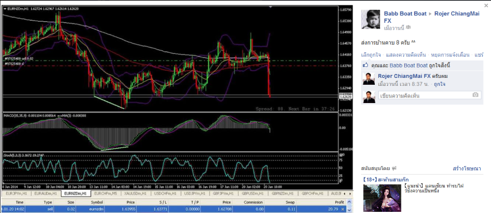Close the photo viewer with the X icon
Viewport: 491px width, 213px height.
tap(486, 5)
